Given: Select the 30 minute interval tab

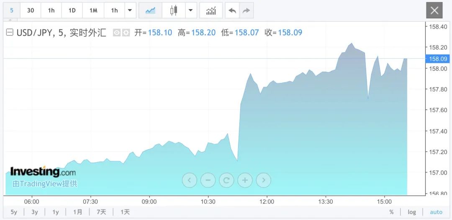Looking at the screenshot, I should (31, 10).
